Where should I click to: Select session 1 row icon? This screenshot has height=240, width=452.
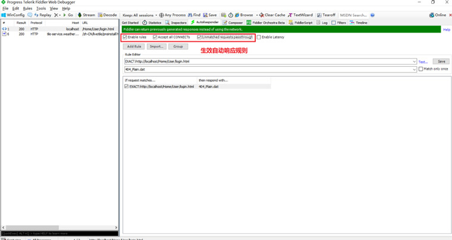(4, 29)
